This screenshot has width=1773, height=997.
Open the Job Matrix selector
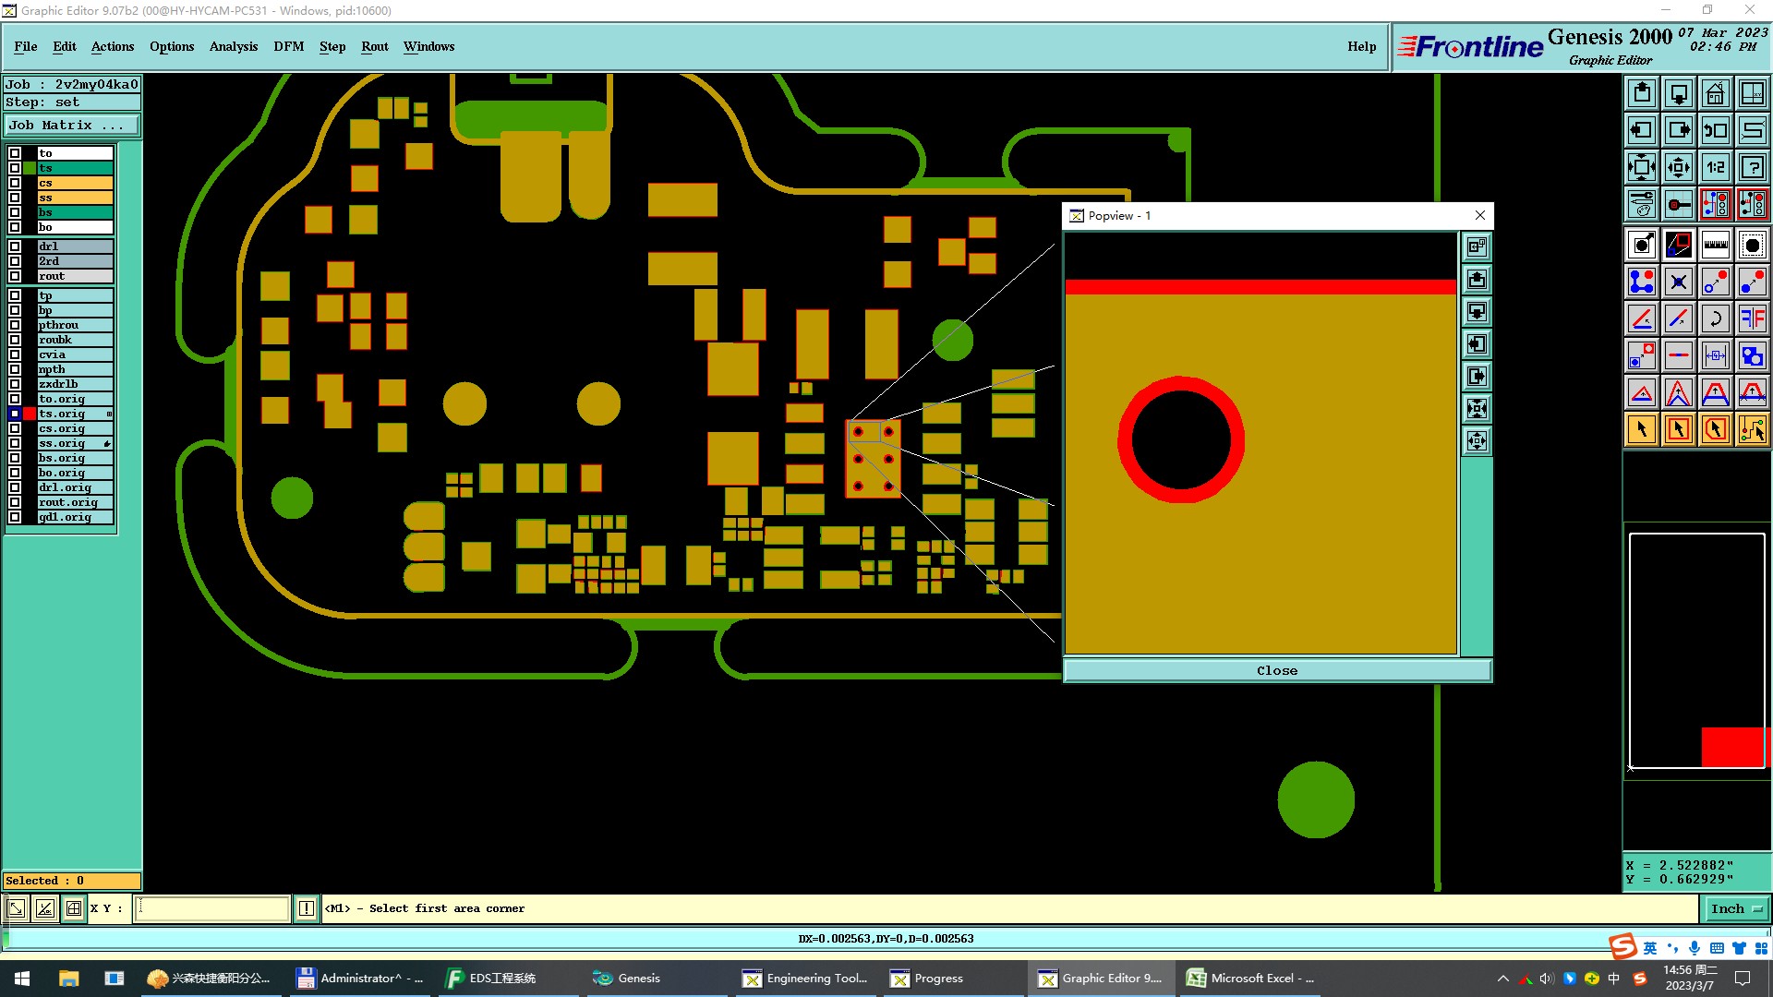click(x=72, y=126)
